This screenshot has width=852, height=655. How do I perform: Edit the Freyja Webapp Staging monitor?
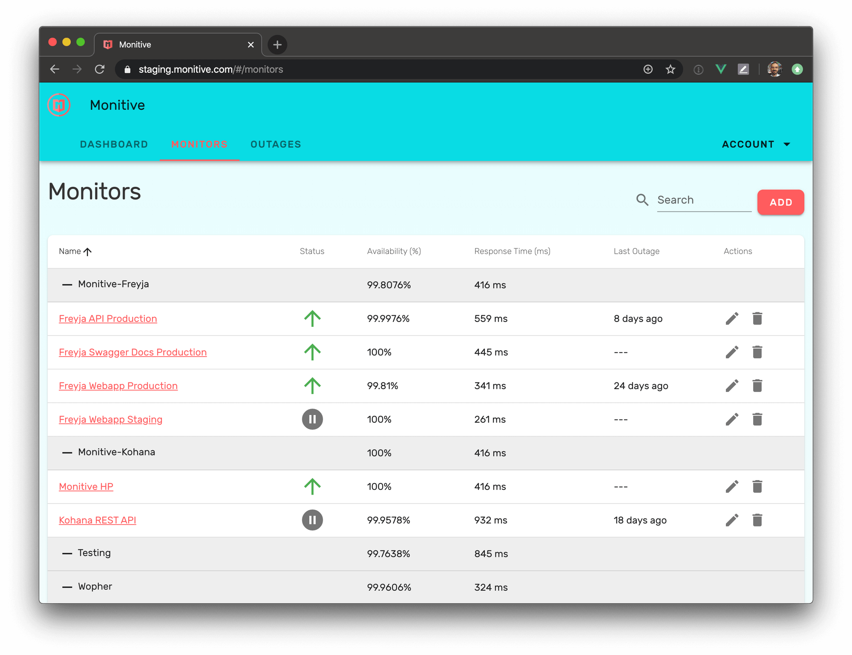(732, 419)
